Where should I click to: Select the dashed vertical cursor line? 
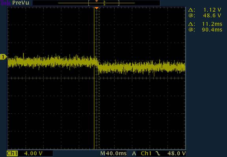(99, 78)
